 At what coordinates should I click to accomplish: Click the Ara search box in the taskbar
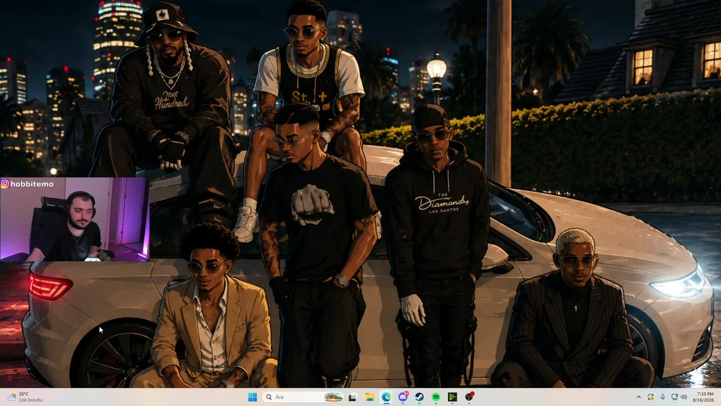pos(303,397)
